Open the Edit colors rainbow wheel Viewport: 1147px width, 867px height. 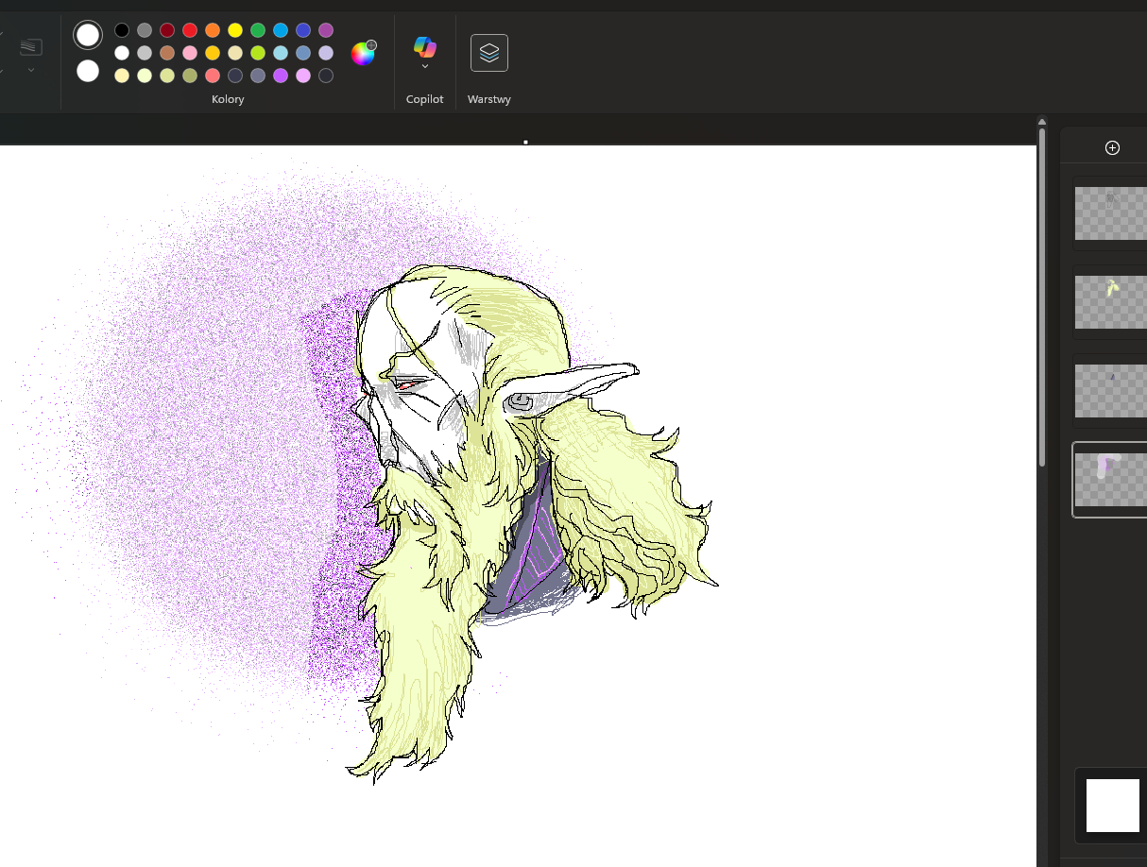point(363,53)
